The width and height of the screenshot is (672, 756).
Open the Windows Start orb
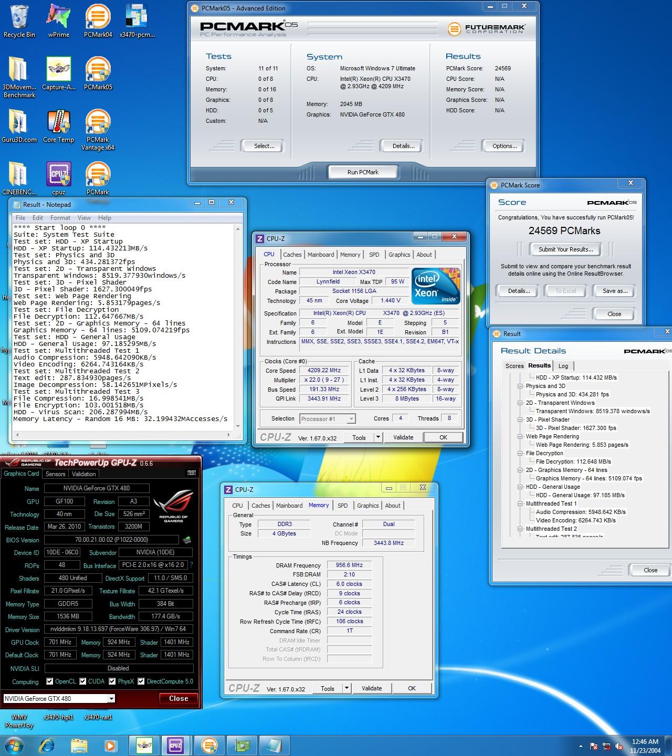pyautogui.click(x=14, y=745)
